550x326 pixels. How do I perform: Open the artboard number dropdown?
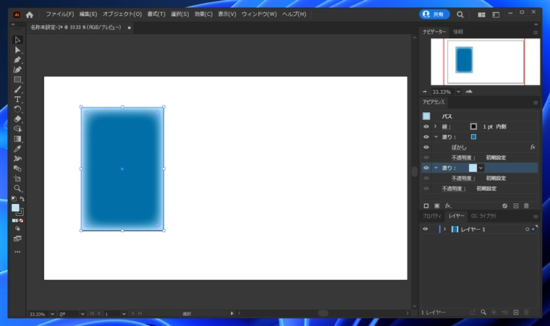(124, 314)
